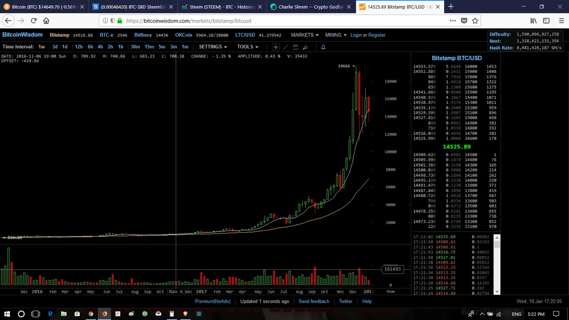View site security padlock info
The width and height of the screenshot is (569, 320).
[x=120, y=20]
